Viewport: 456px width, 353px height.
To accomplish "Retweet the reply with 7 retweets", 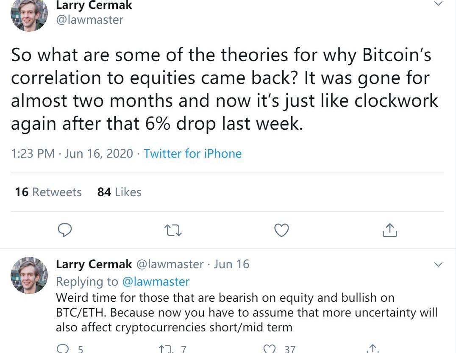I will click(164, 349).
